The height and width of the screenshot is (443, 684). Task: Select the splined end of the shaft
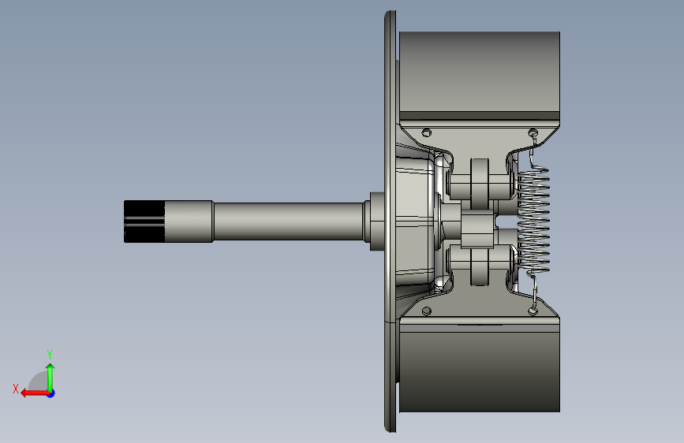pyautogui.click(x=144, y=221)
